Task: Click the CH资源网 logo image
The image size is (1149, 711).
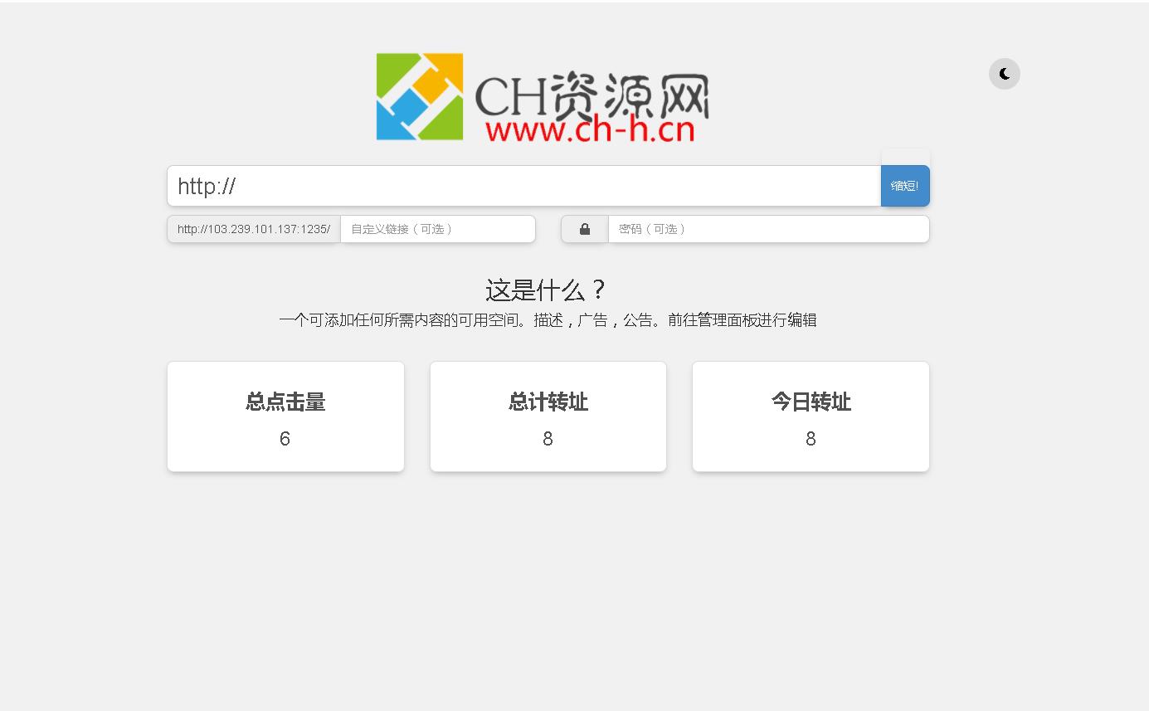Action: [x=543, y=97]
